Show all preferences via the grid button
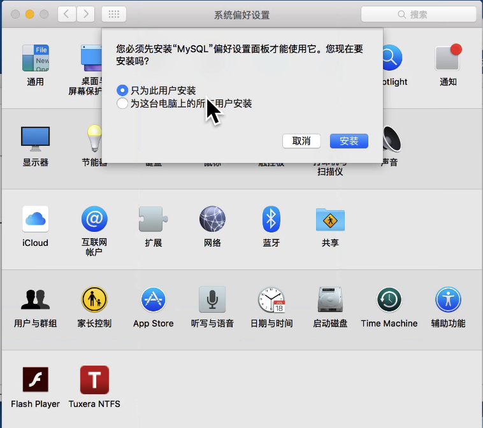The height and width of the screenshot is (428, 483). click(114, 14)
